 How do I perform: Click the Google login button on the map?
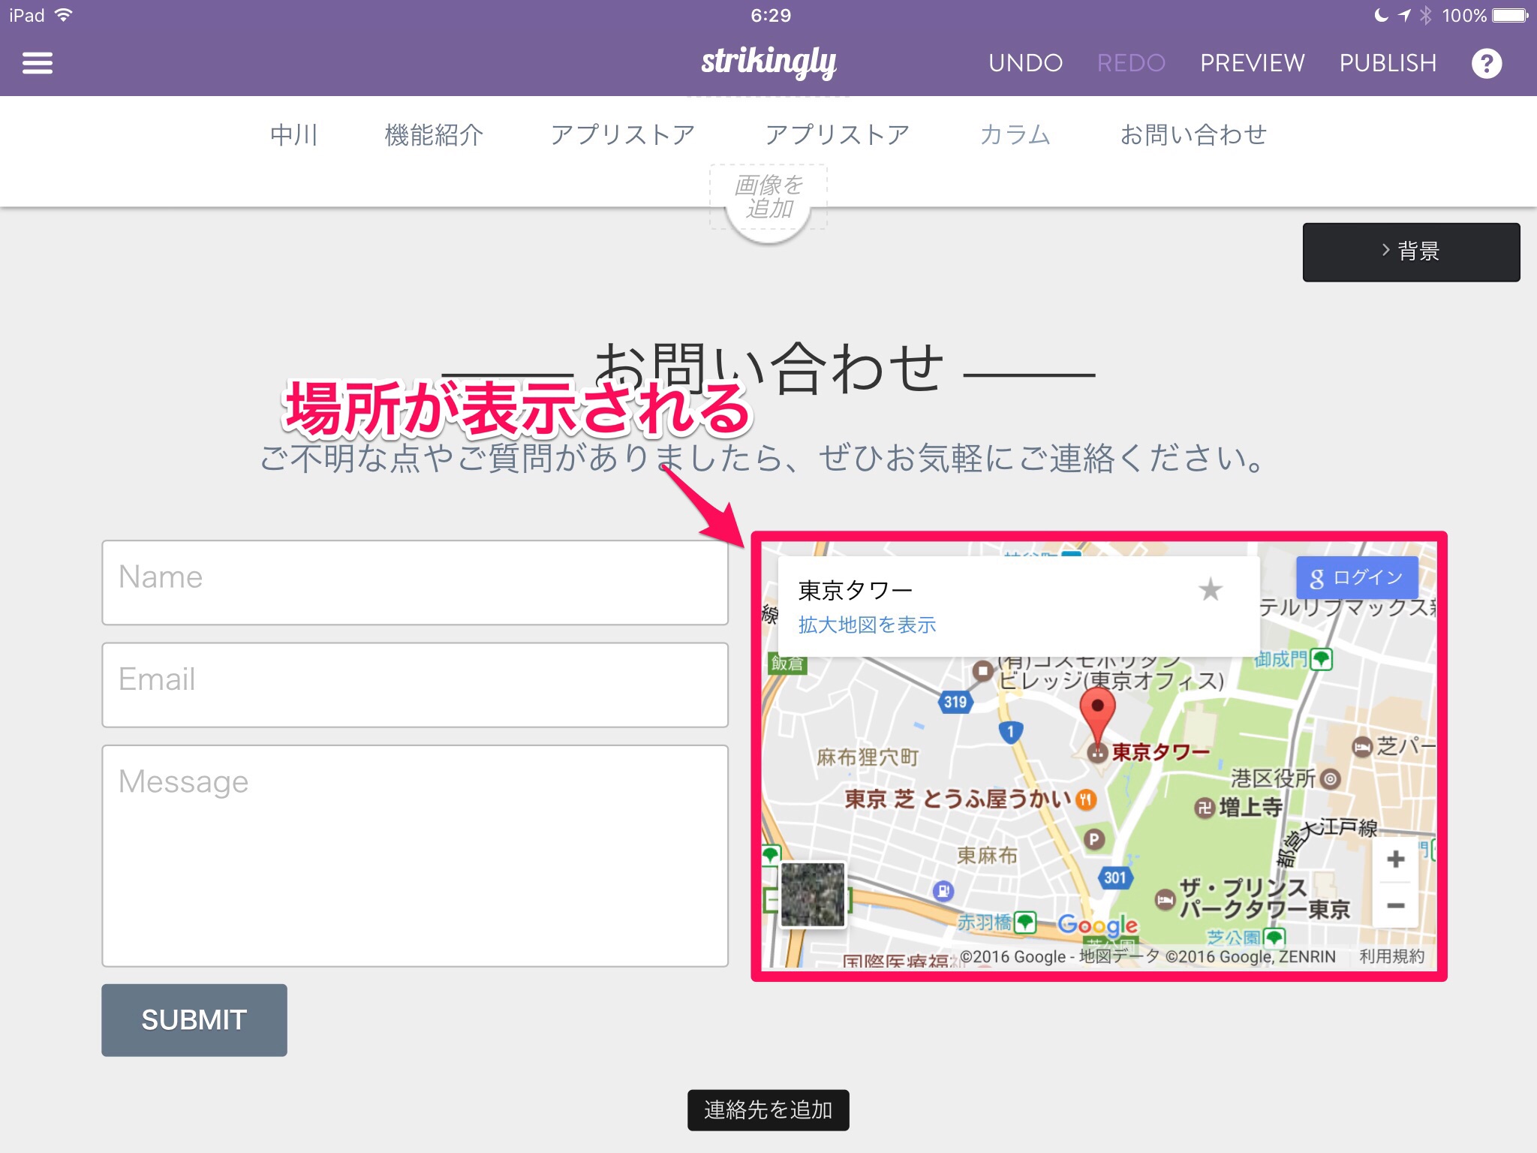(x=1357, y=577)
